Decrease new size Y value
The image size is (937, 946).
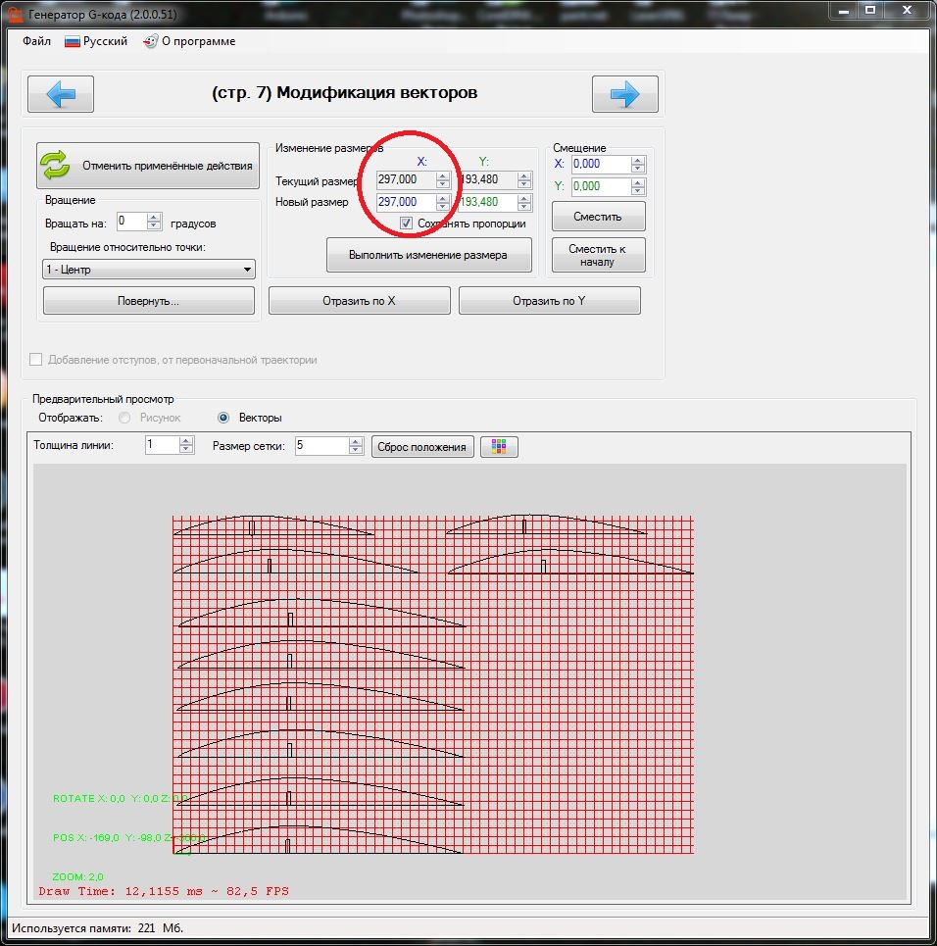pyautogui.click(x=524, y=206)
